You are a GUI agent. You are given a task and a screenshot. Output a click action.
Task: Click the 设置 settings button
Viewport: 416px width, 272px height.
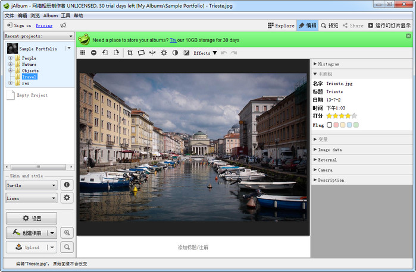click(x=31, y=218)
